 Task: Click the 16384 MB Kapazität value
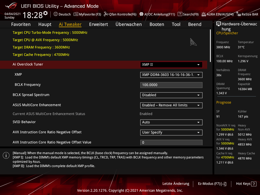(x=245, y=89)
